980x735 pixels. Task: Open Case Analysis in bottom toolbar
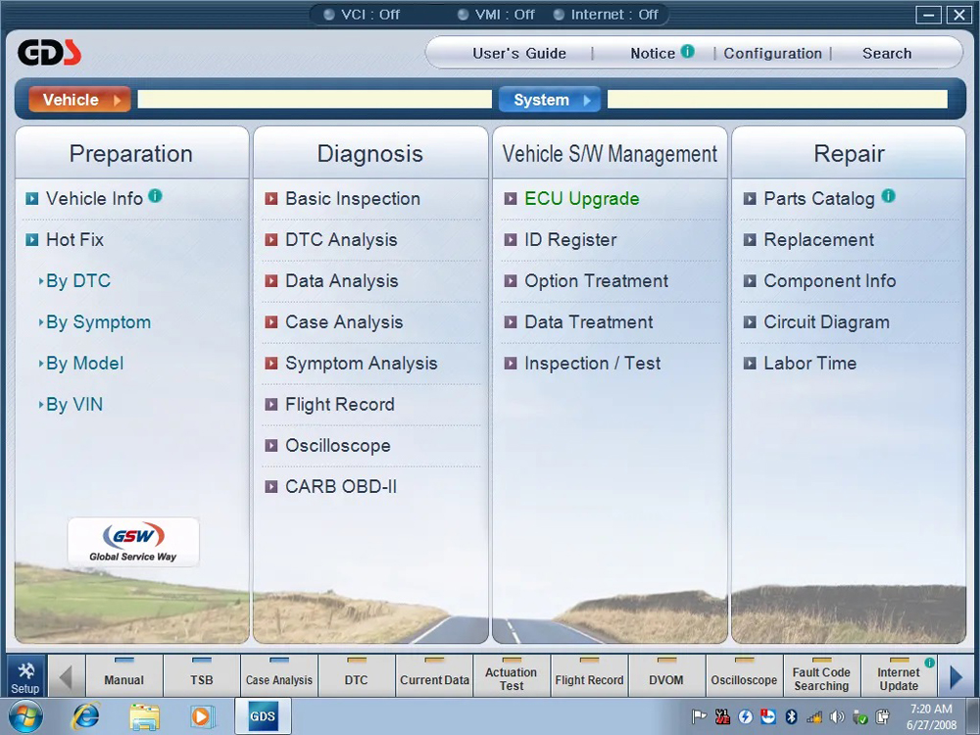279,676
